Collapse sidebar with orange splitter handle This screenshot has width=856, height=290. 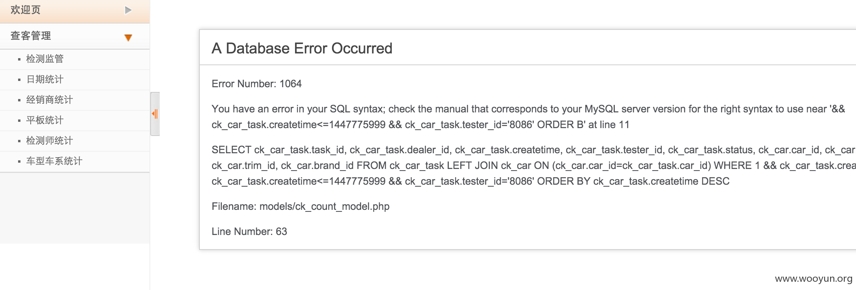coord(155,114)
